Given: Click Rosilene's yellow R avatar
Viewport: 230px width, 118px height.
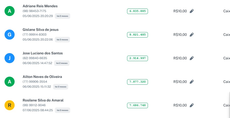Looking at the screenshot, I should [10, 105].
